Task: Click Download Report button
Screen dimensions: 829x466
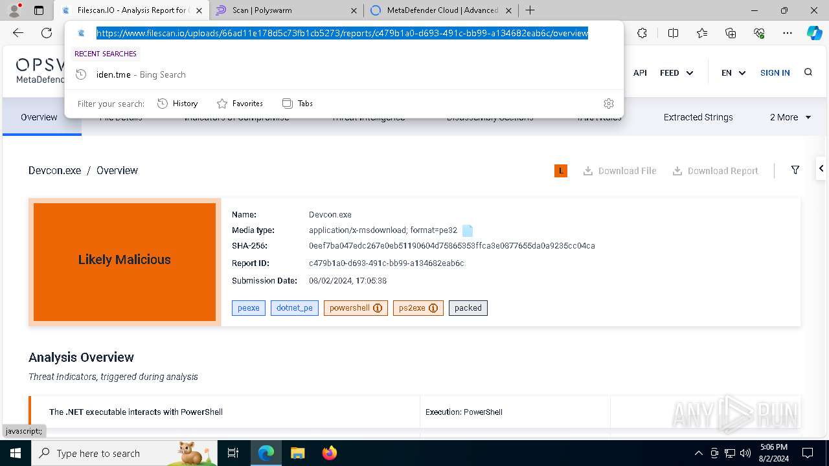Action: pos(715,171)
